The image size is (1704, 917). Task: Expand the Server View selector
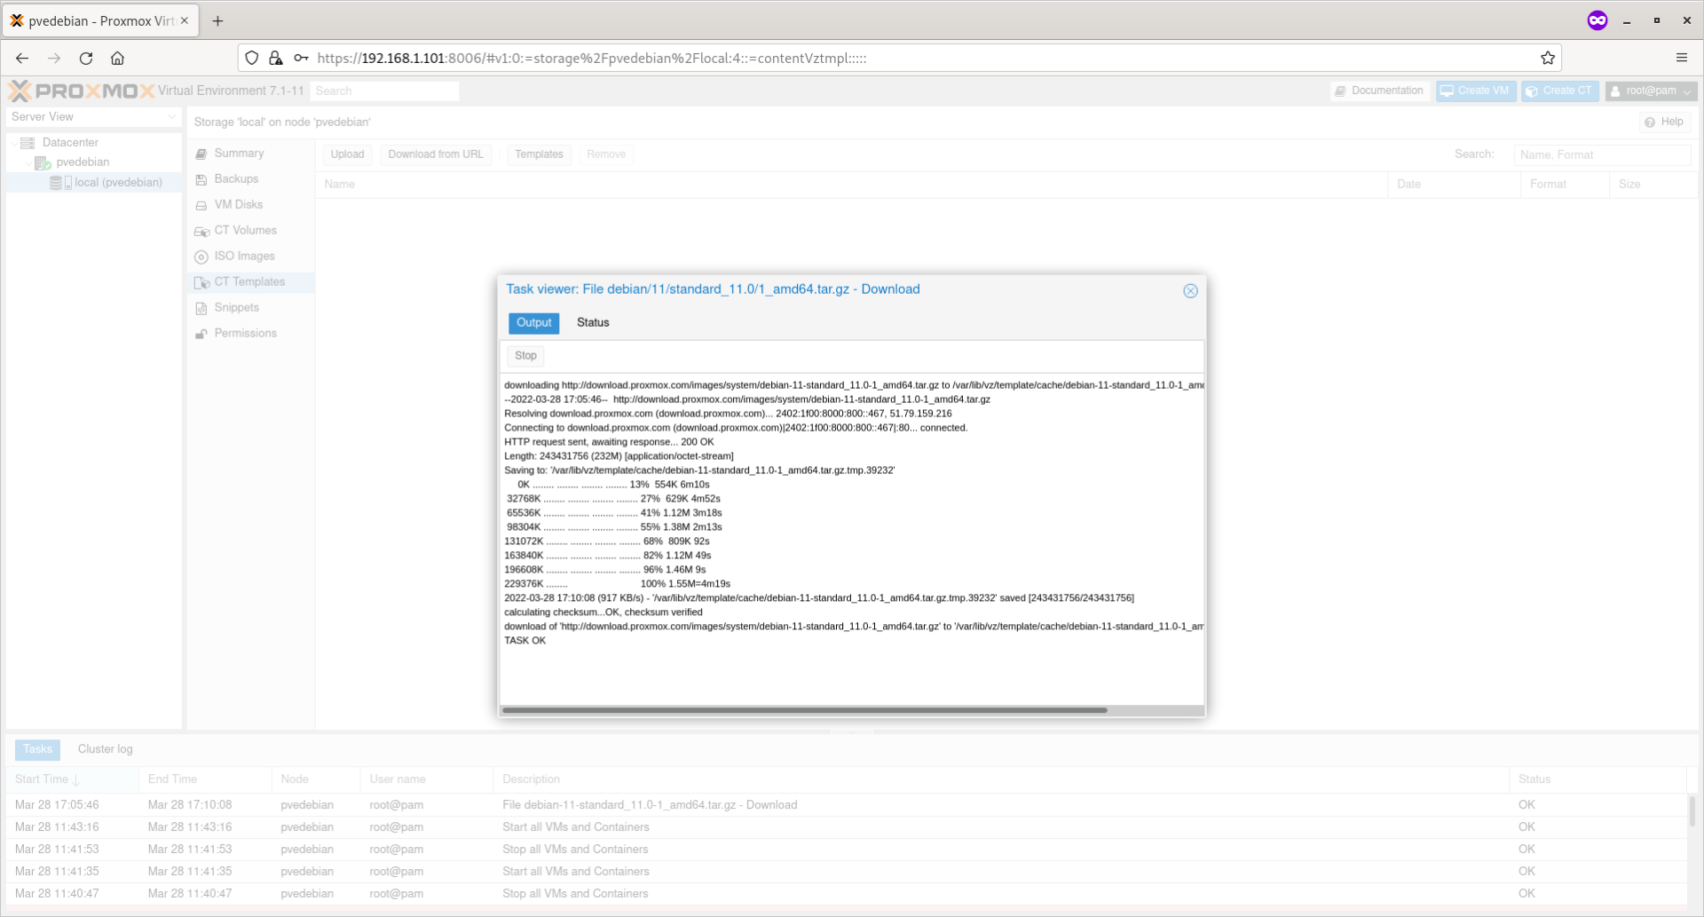[x=93, y=117]
